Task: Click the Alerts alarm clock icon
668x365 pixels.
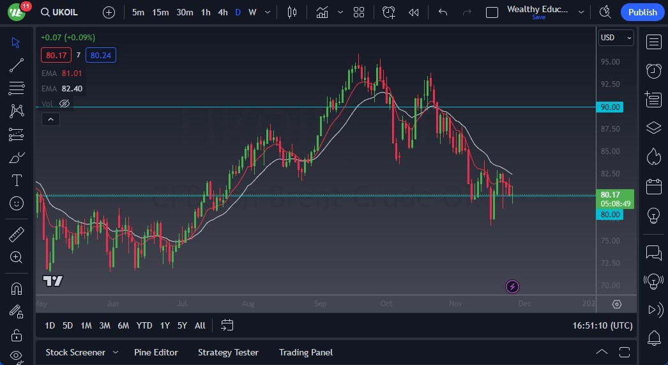Action: (x=653, y=70)
